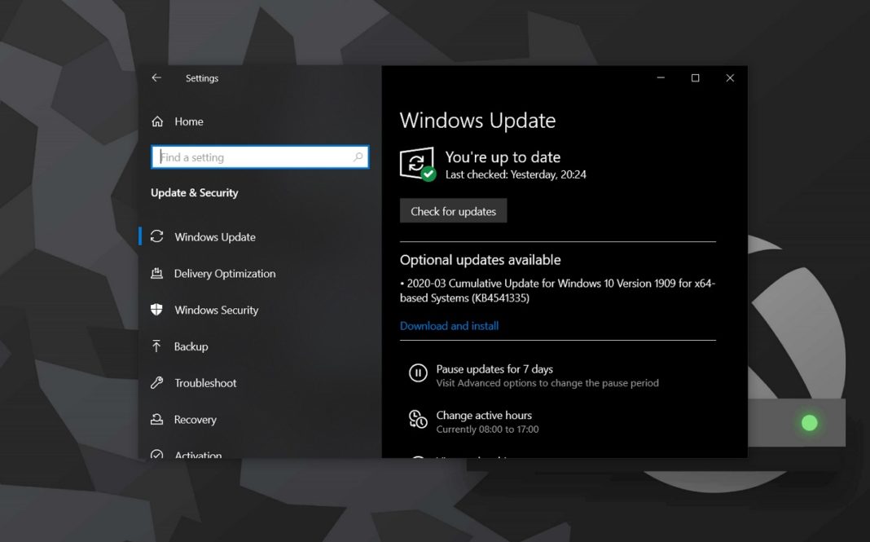Viewport: 870px width, 542px height.
Task: Click the green checkmark status badge
Action: pyautogui.click(x=428, y=173)
